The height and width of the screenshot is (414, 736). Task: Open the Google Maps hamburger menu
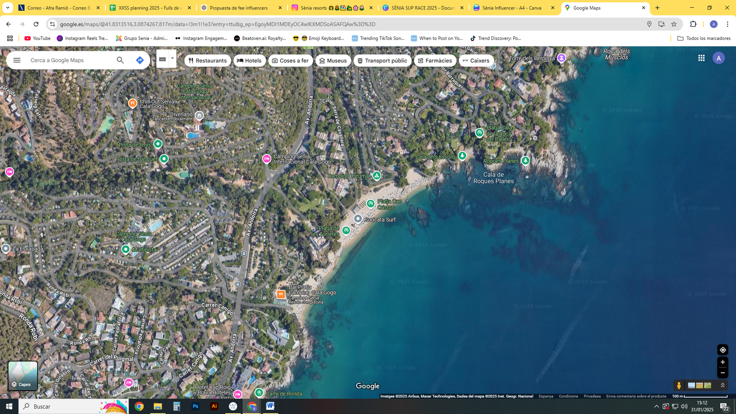[x=17, y=60]
